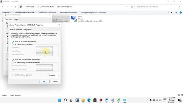Image resolution: width=183 pixels, height=103 pixels.
Task: Change your view icon
Action: (x=168, y=13)
